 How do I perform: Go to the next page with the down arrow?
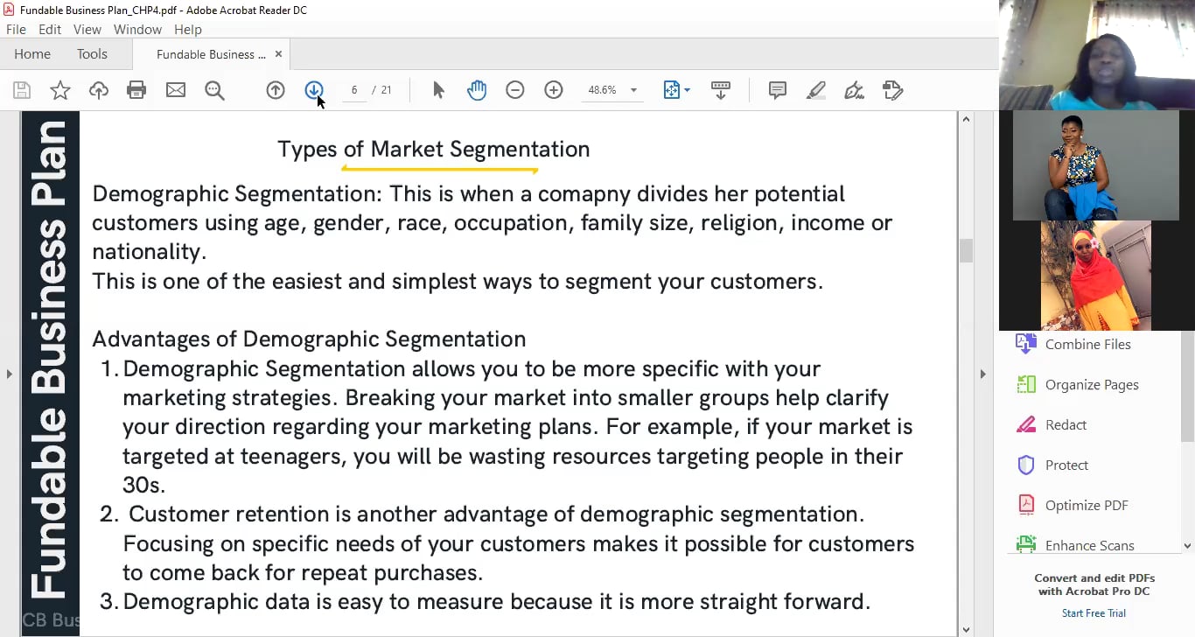(314, 90)
